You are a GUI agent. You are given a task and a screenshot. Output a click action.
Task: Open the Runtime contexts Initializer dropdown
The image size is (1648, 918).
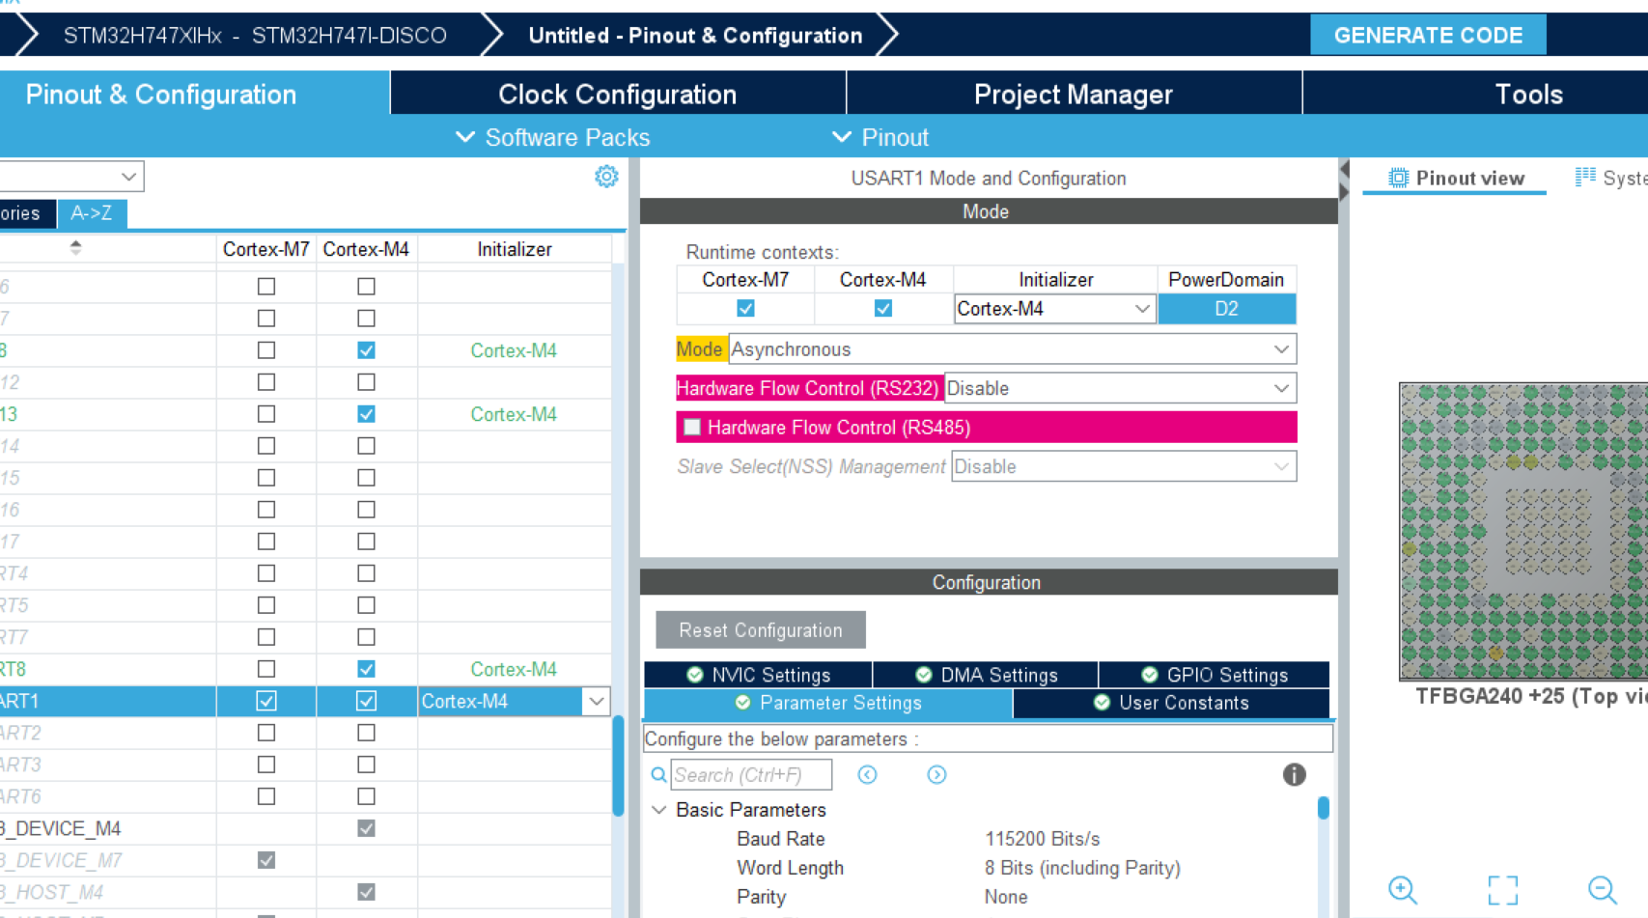(x=1054, y=309)
